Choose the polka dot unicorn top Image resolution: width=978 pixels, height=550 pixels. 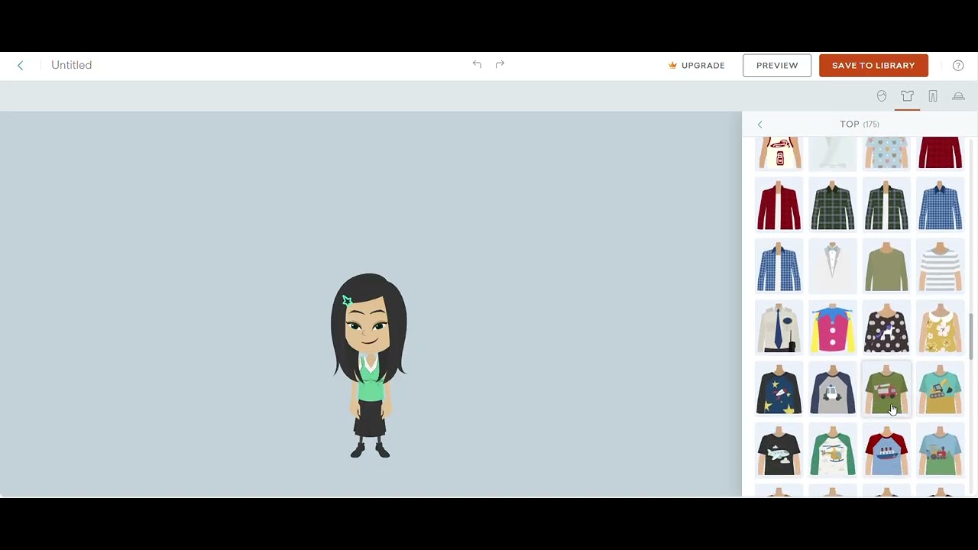(886, 328)
